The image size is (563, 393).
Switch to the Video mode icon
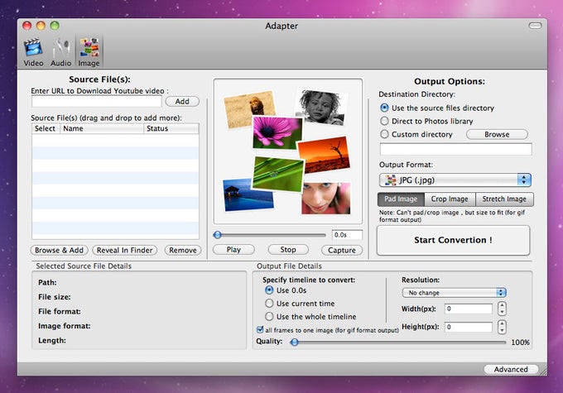coord(33,52)
